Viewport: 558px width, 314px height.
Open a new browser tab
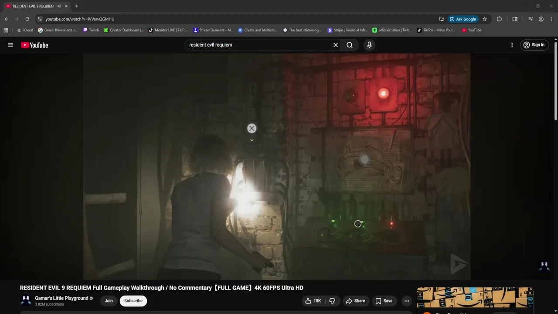point(77,6)
